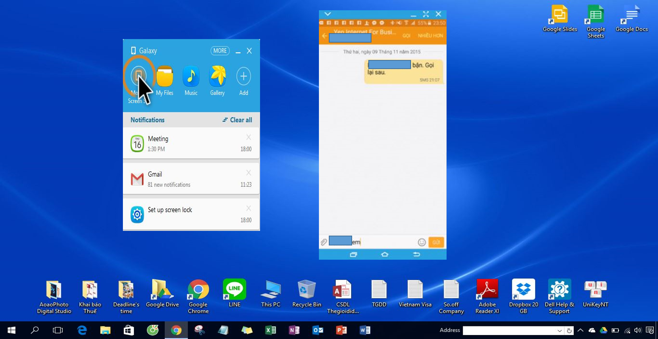Open the emoji picker in message box

pos(422,242)
